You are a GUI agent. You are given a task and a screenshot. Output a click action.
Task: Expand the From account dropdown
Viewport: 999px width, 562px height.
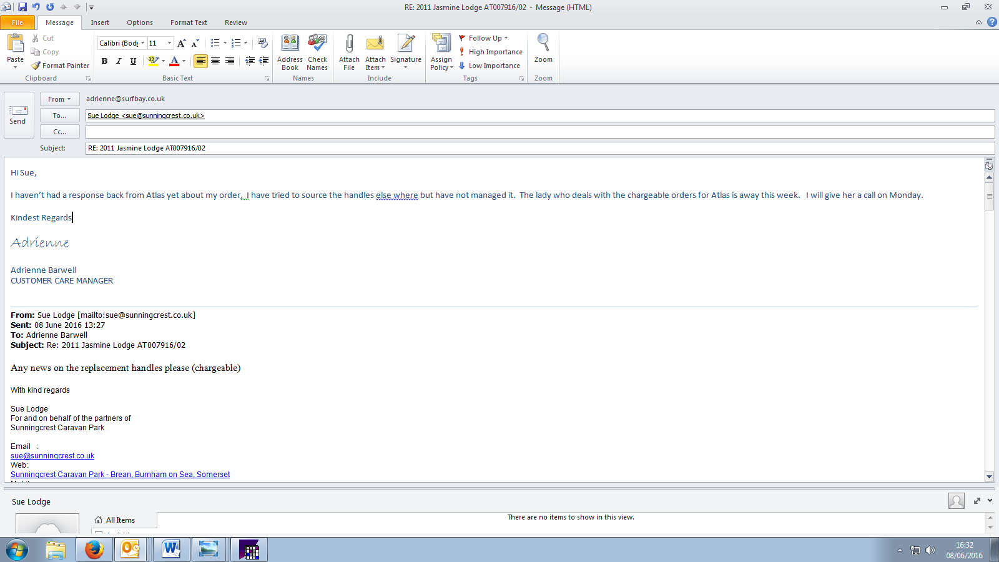point(59,99)
